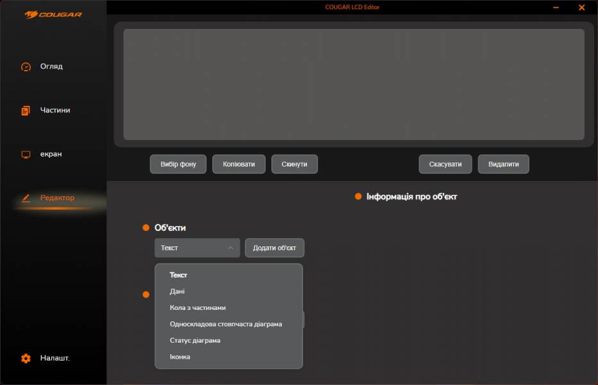Choose Кола з частинами option
Screen dimensions: 598x385
(x=197, y=308)
